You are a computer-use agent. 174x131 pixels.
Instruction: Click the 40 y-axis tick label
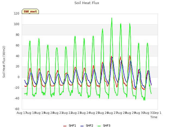pyautogui.click(x=17, y=56)
